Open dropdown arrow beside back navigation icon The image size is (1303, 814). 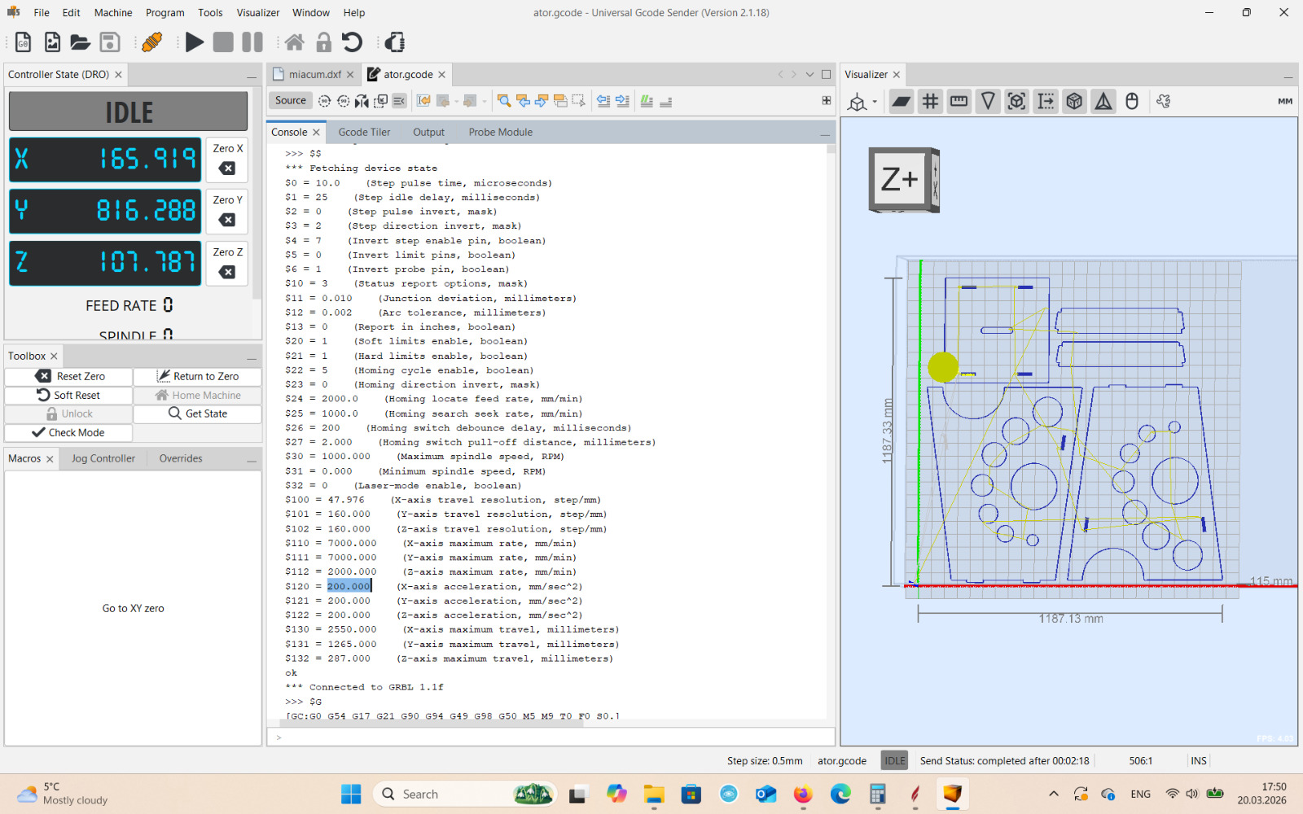coord(457,102)
